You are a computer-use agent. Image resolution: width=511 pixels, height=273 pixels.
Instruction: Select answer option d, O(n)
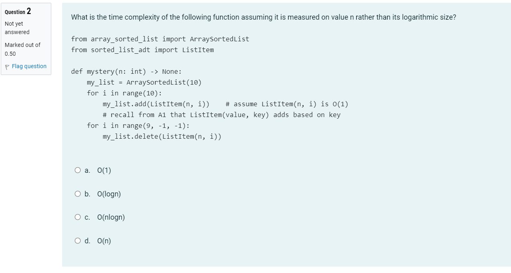[x=77, y=241]
